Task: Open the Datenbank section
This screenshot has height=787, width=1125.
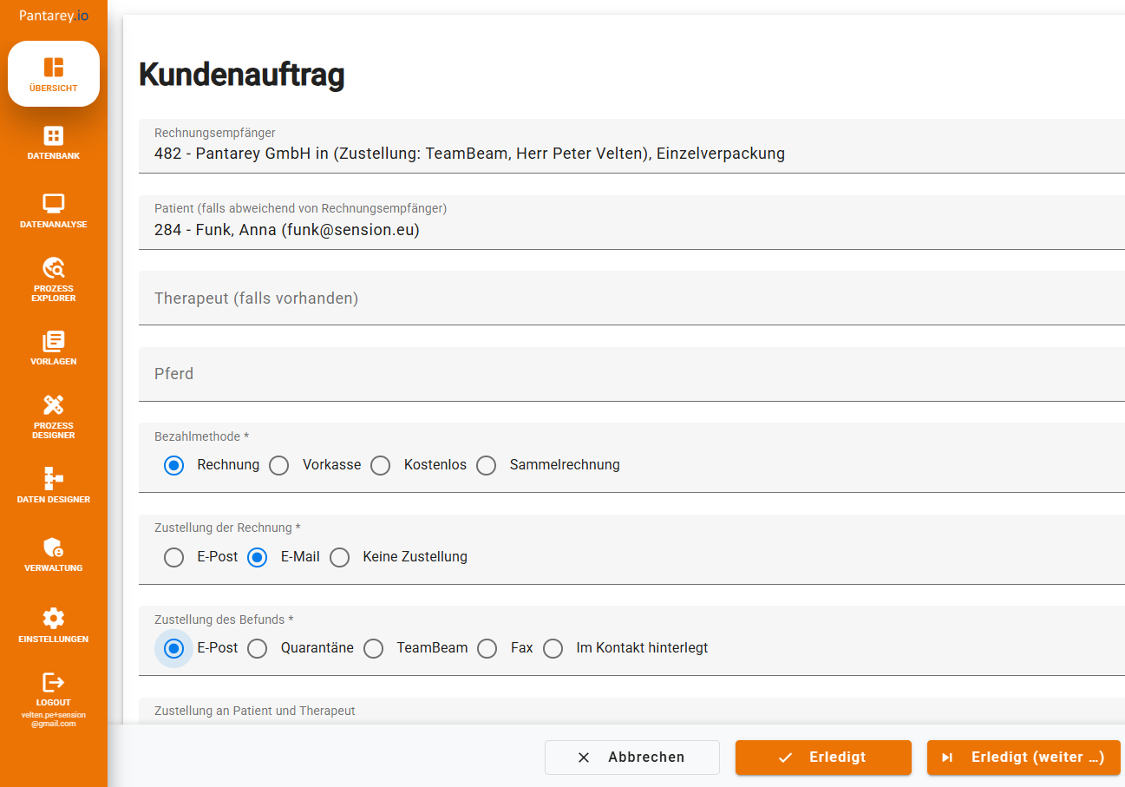Action: (53, 143)
